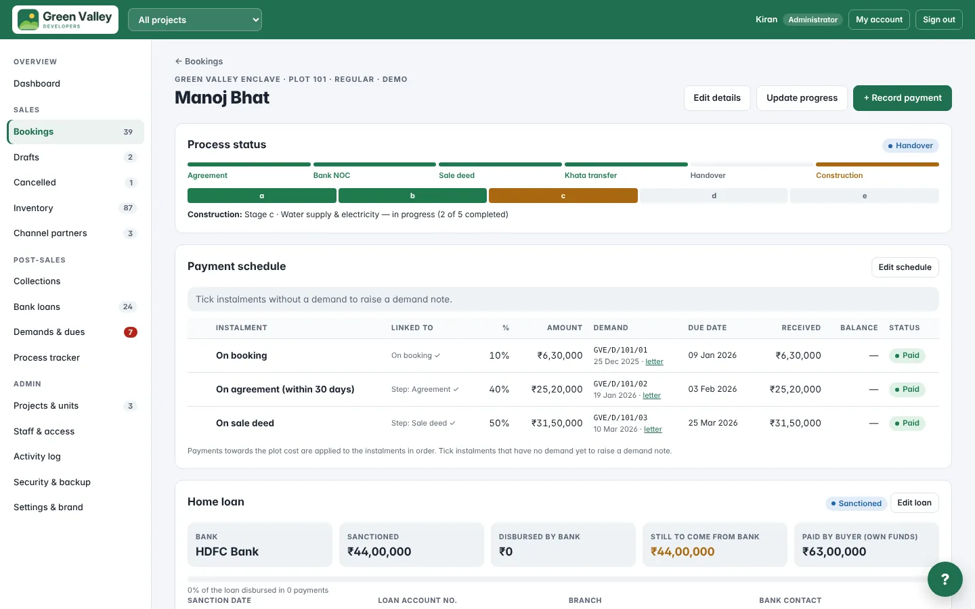Select Staff & access

(x=75, y=432)
